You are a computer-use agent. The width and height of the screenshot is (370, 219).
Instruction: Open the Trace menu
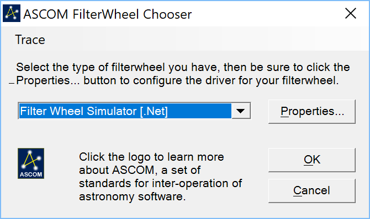pos(30,40)
